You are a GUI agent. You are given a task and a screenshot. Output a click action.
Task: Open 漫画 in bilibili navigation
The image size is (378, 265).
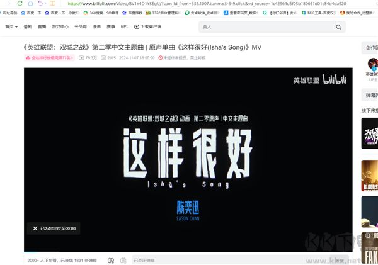96,26
